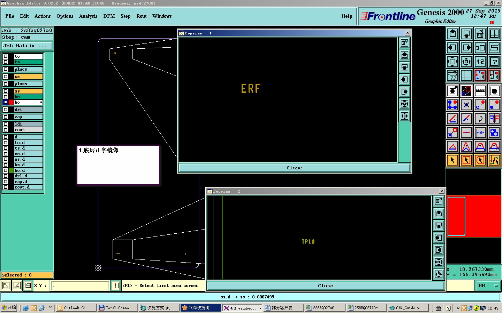Open Job Matrix ... selector
Viewport: 502px width, 313px height.
pos(27,46)
